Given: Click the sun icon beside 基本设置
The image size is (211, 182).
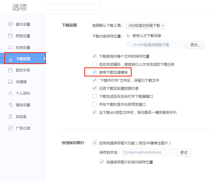Looking at the screenshot, I should (x=11, y=24).
